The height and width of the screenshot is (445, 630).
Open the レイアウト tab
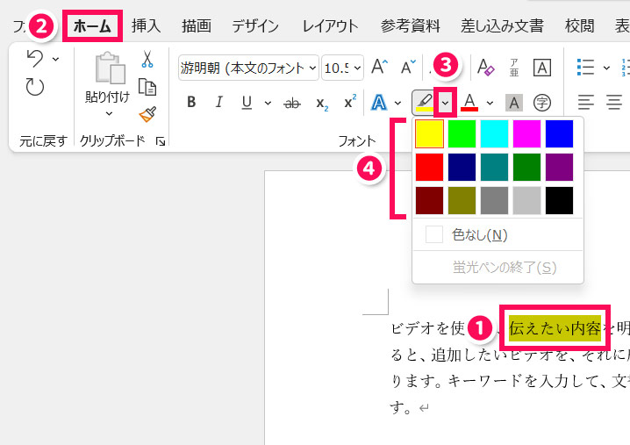click(330, 26)
